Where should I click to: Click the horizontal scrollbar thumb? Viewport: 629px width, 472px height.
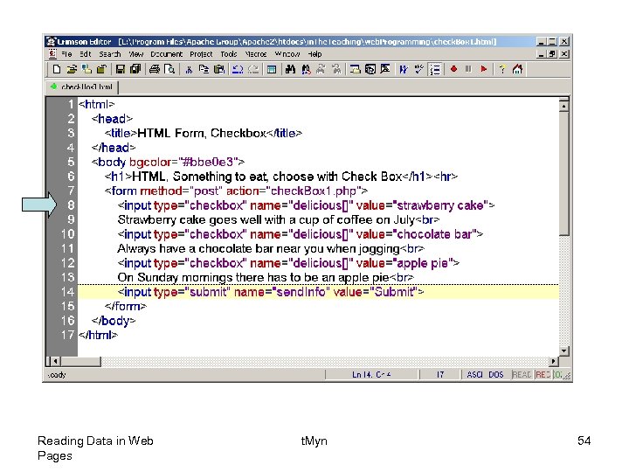click(x=80, y=361)
